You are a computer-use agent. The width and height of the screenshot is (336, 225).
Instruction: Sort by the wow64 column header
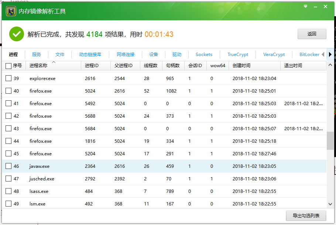point(218,66)
